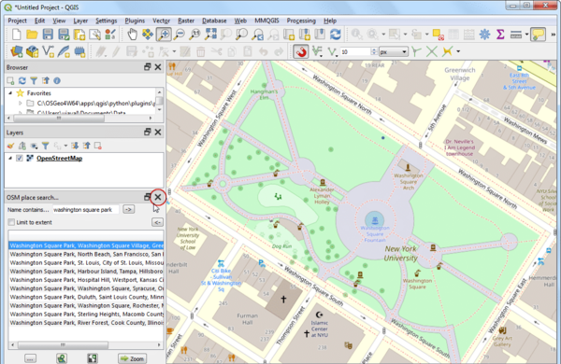Open the px units dropdown
561x364 pixels.
click(x=394, y=51)
